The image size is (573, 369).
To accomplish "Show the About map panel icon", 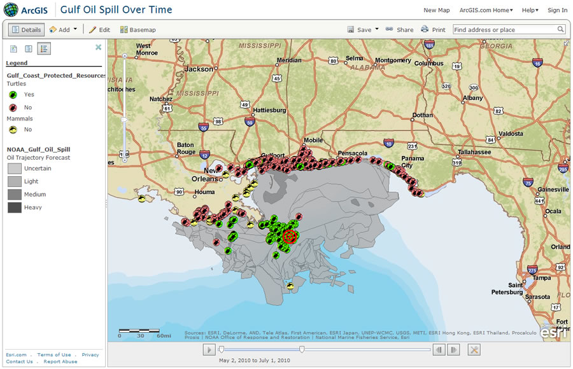I will click(13, 48).
